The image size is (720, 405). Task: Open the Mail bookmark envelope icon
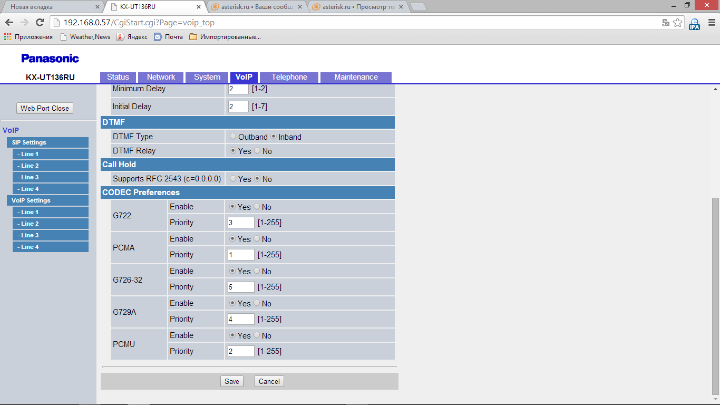pyautogui.click(x=158, y=37)
